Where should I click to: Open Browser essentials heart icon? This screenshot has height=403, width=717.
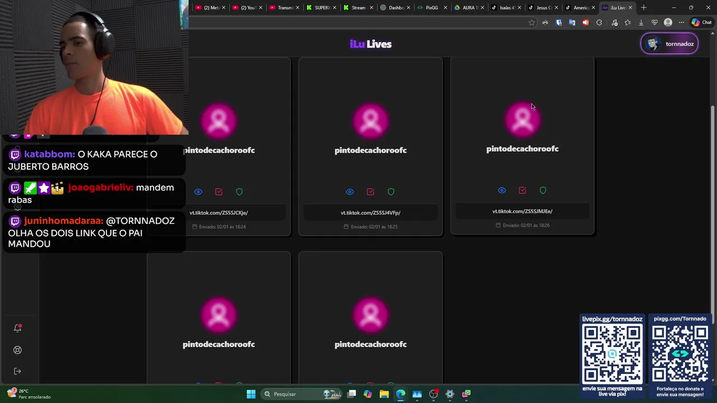pyautogui.click(x=654, y=22)
